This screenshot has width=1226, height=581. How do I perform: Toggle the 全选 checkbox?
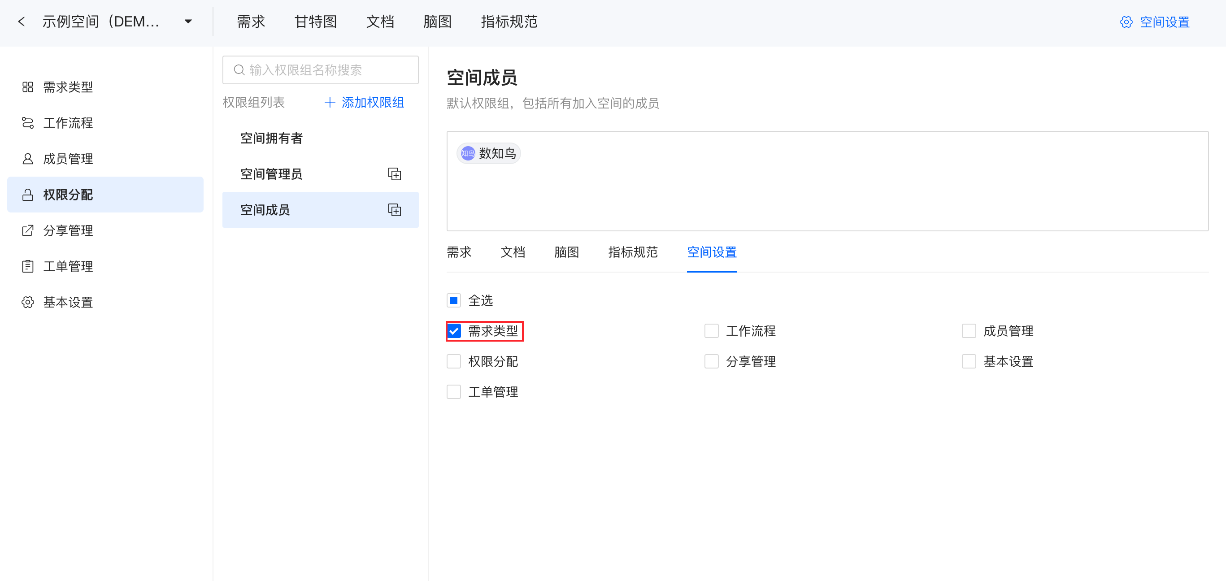[454, 301]
